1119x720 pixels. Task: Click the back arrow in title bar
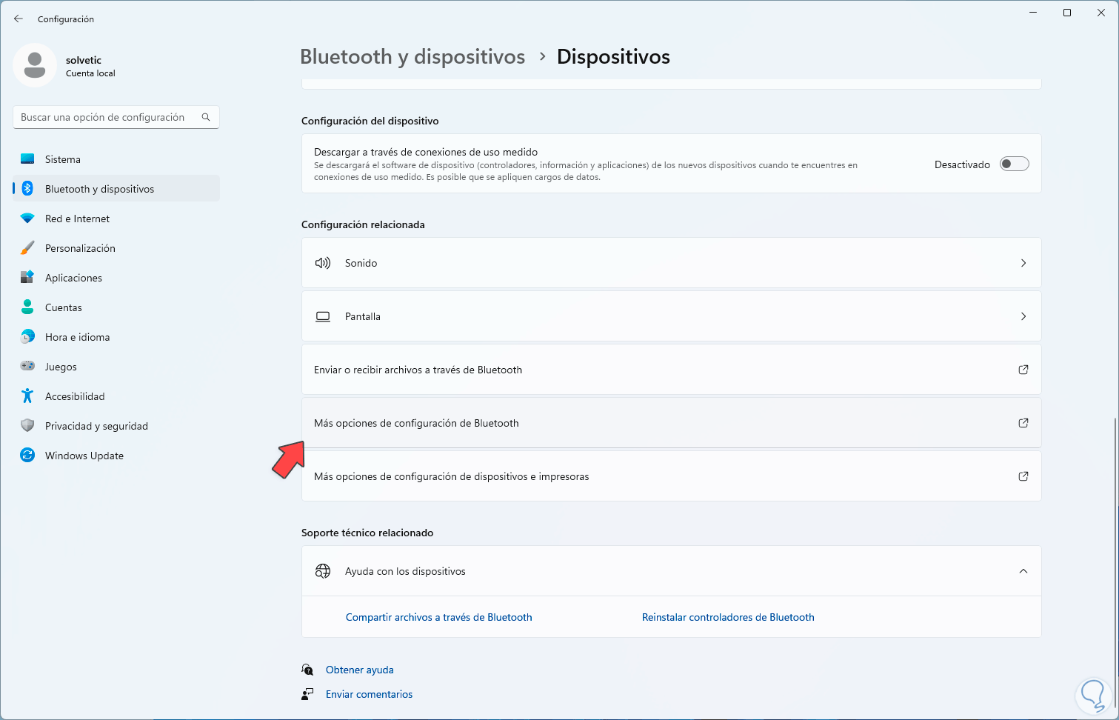(x=19, y=19)
